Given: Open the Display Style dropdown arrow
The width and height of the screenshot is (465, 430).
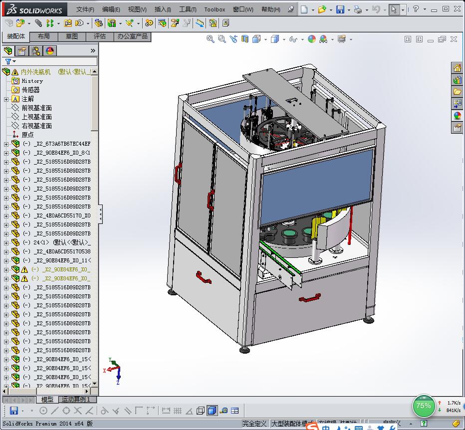Looking at the screenshot, I should (x=284, y=39).
